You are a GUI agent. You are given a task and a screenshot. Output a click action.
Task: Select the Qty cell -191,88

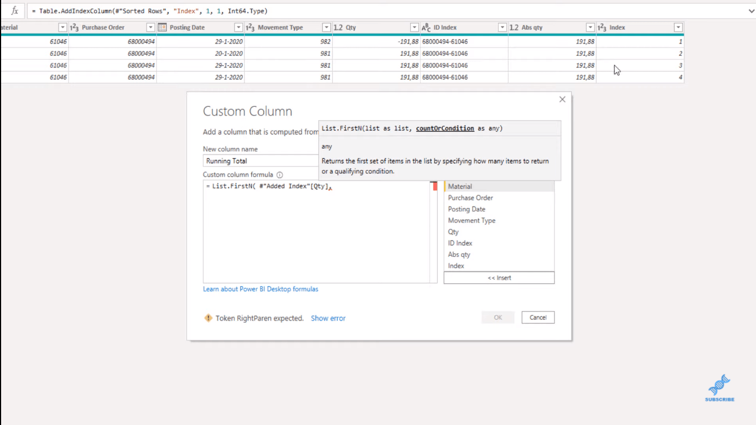376,42
